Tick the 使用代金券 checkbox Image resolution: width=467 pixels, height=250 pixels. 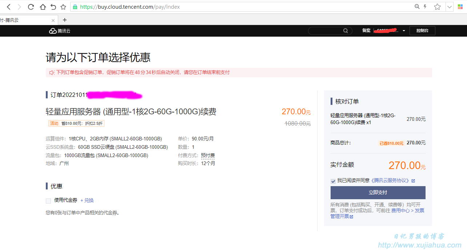48,201
